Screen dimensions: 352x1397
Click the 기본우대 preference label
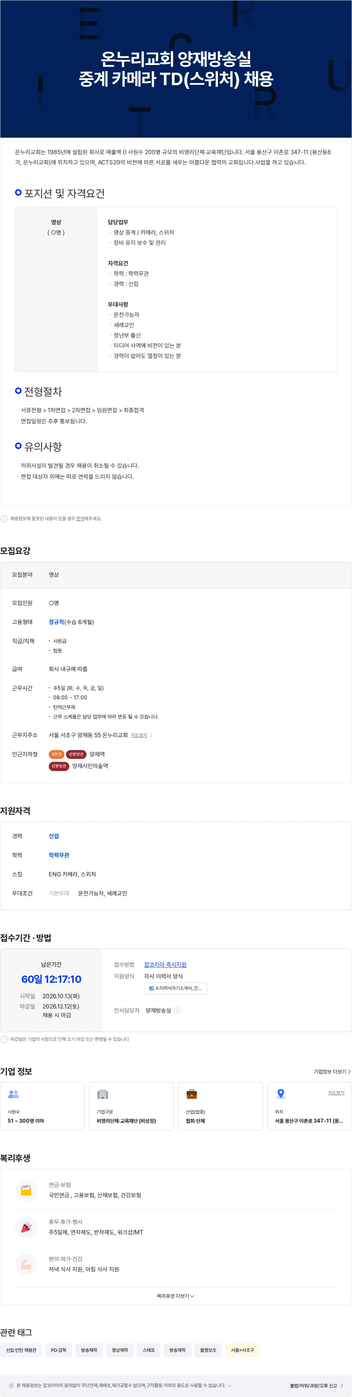coord(59,893)
